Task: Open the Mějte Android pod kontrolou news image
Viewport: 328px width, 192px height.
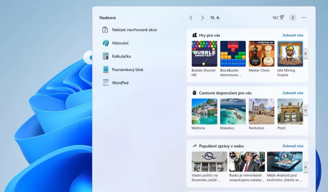Action: pos(285,162)
